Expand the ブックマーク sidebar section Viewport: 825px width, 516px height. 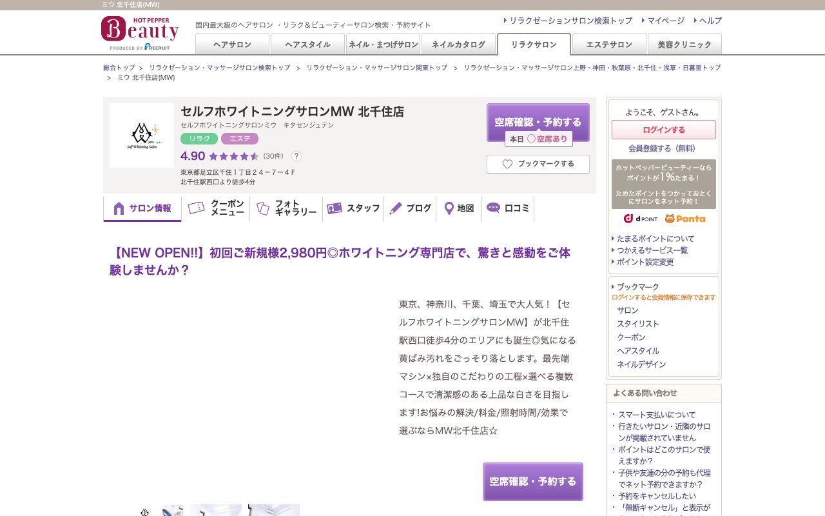[x=637, y=286]
